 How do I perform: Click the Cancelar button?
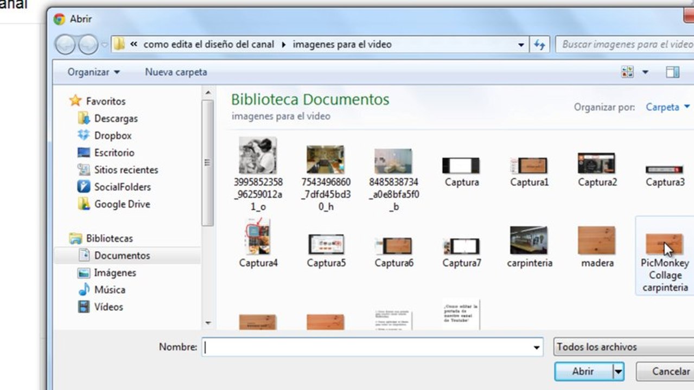click(665, 372)
